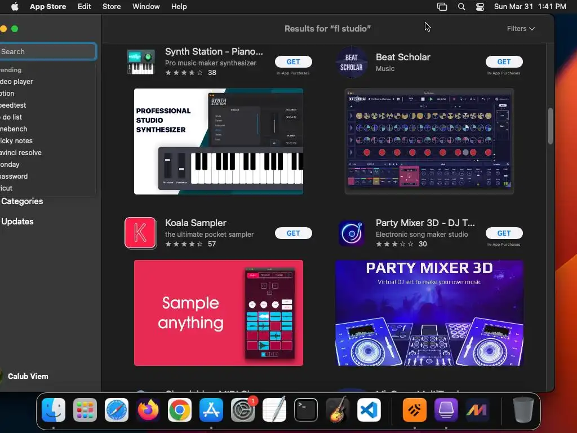Open Launchpad from the Dock

85,410
